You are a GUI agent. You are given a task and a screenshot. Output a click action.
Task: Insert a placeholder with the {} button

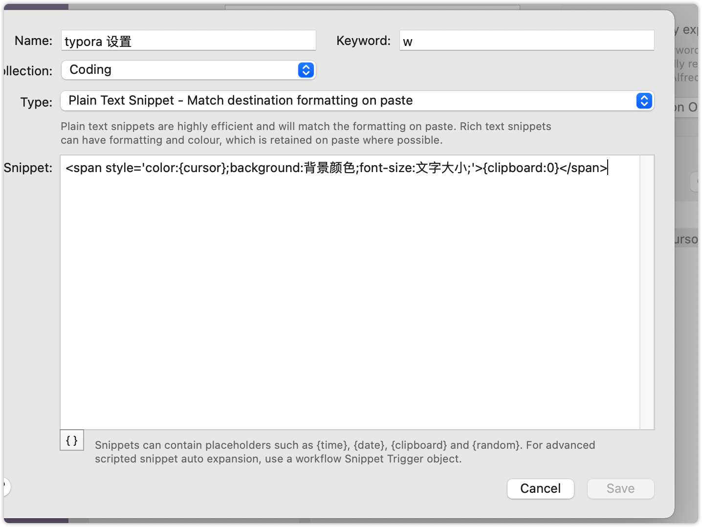(72, 440)
